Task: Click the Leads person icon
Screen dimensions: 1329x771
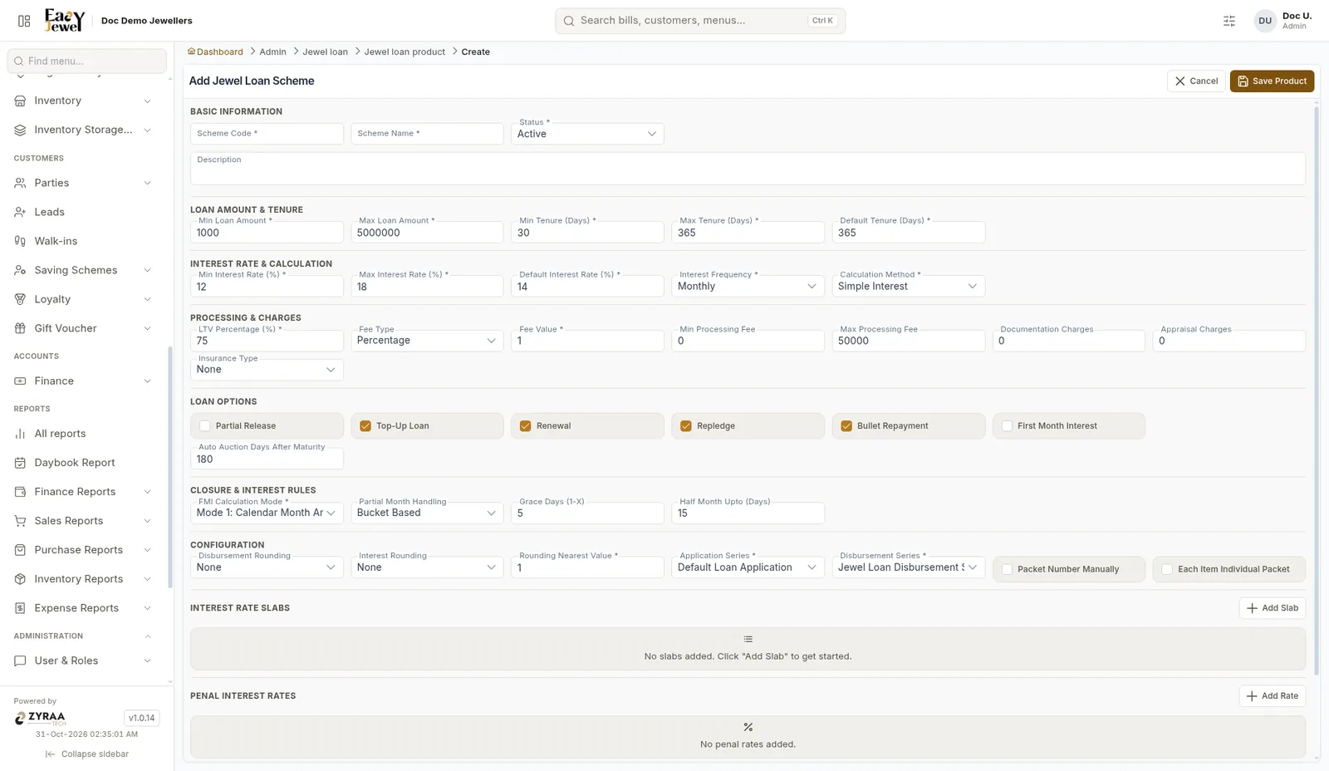Action: click(20, 212)
